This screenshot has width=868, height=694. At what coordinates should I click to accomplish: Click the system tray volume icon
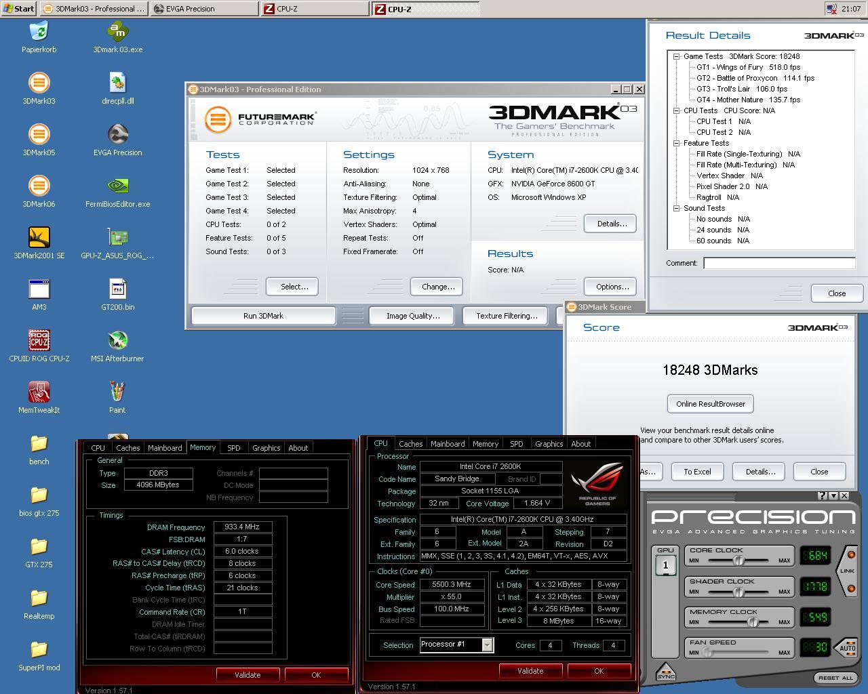(x=831, y=9)
